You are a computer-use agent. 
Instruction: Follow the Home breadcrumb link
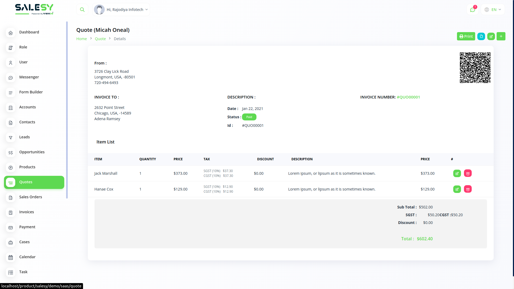click(x=81, y=39)
